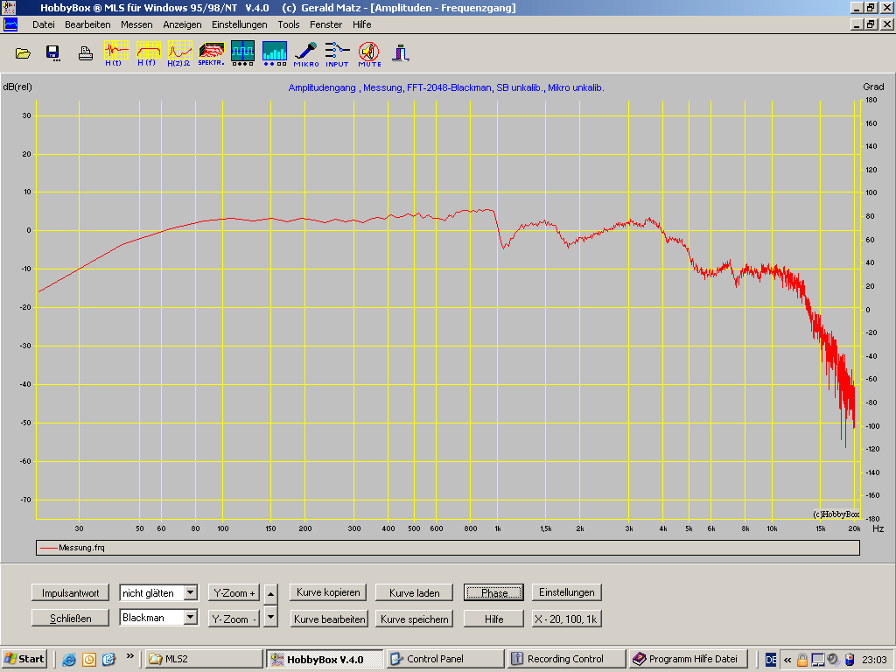Save using the floppy disk icon
Screen dimensions: 896x672
53,53
